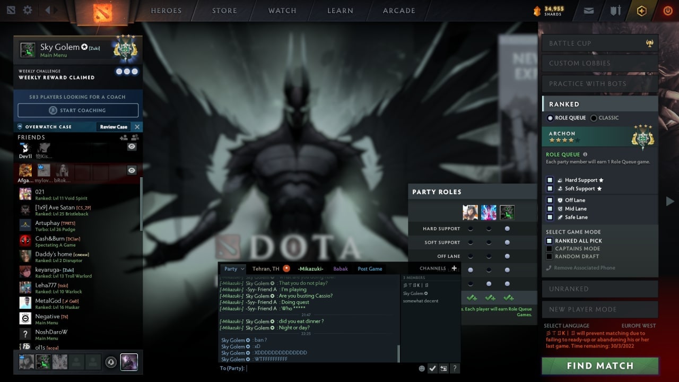Image resolution: width=679 pixels, height=382 pixels.
Task: Go back with the left navigation arrow
Action: coord(48,10)
